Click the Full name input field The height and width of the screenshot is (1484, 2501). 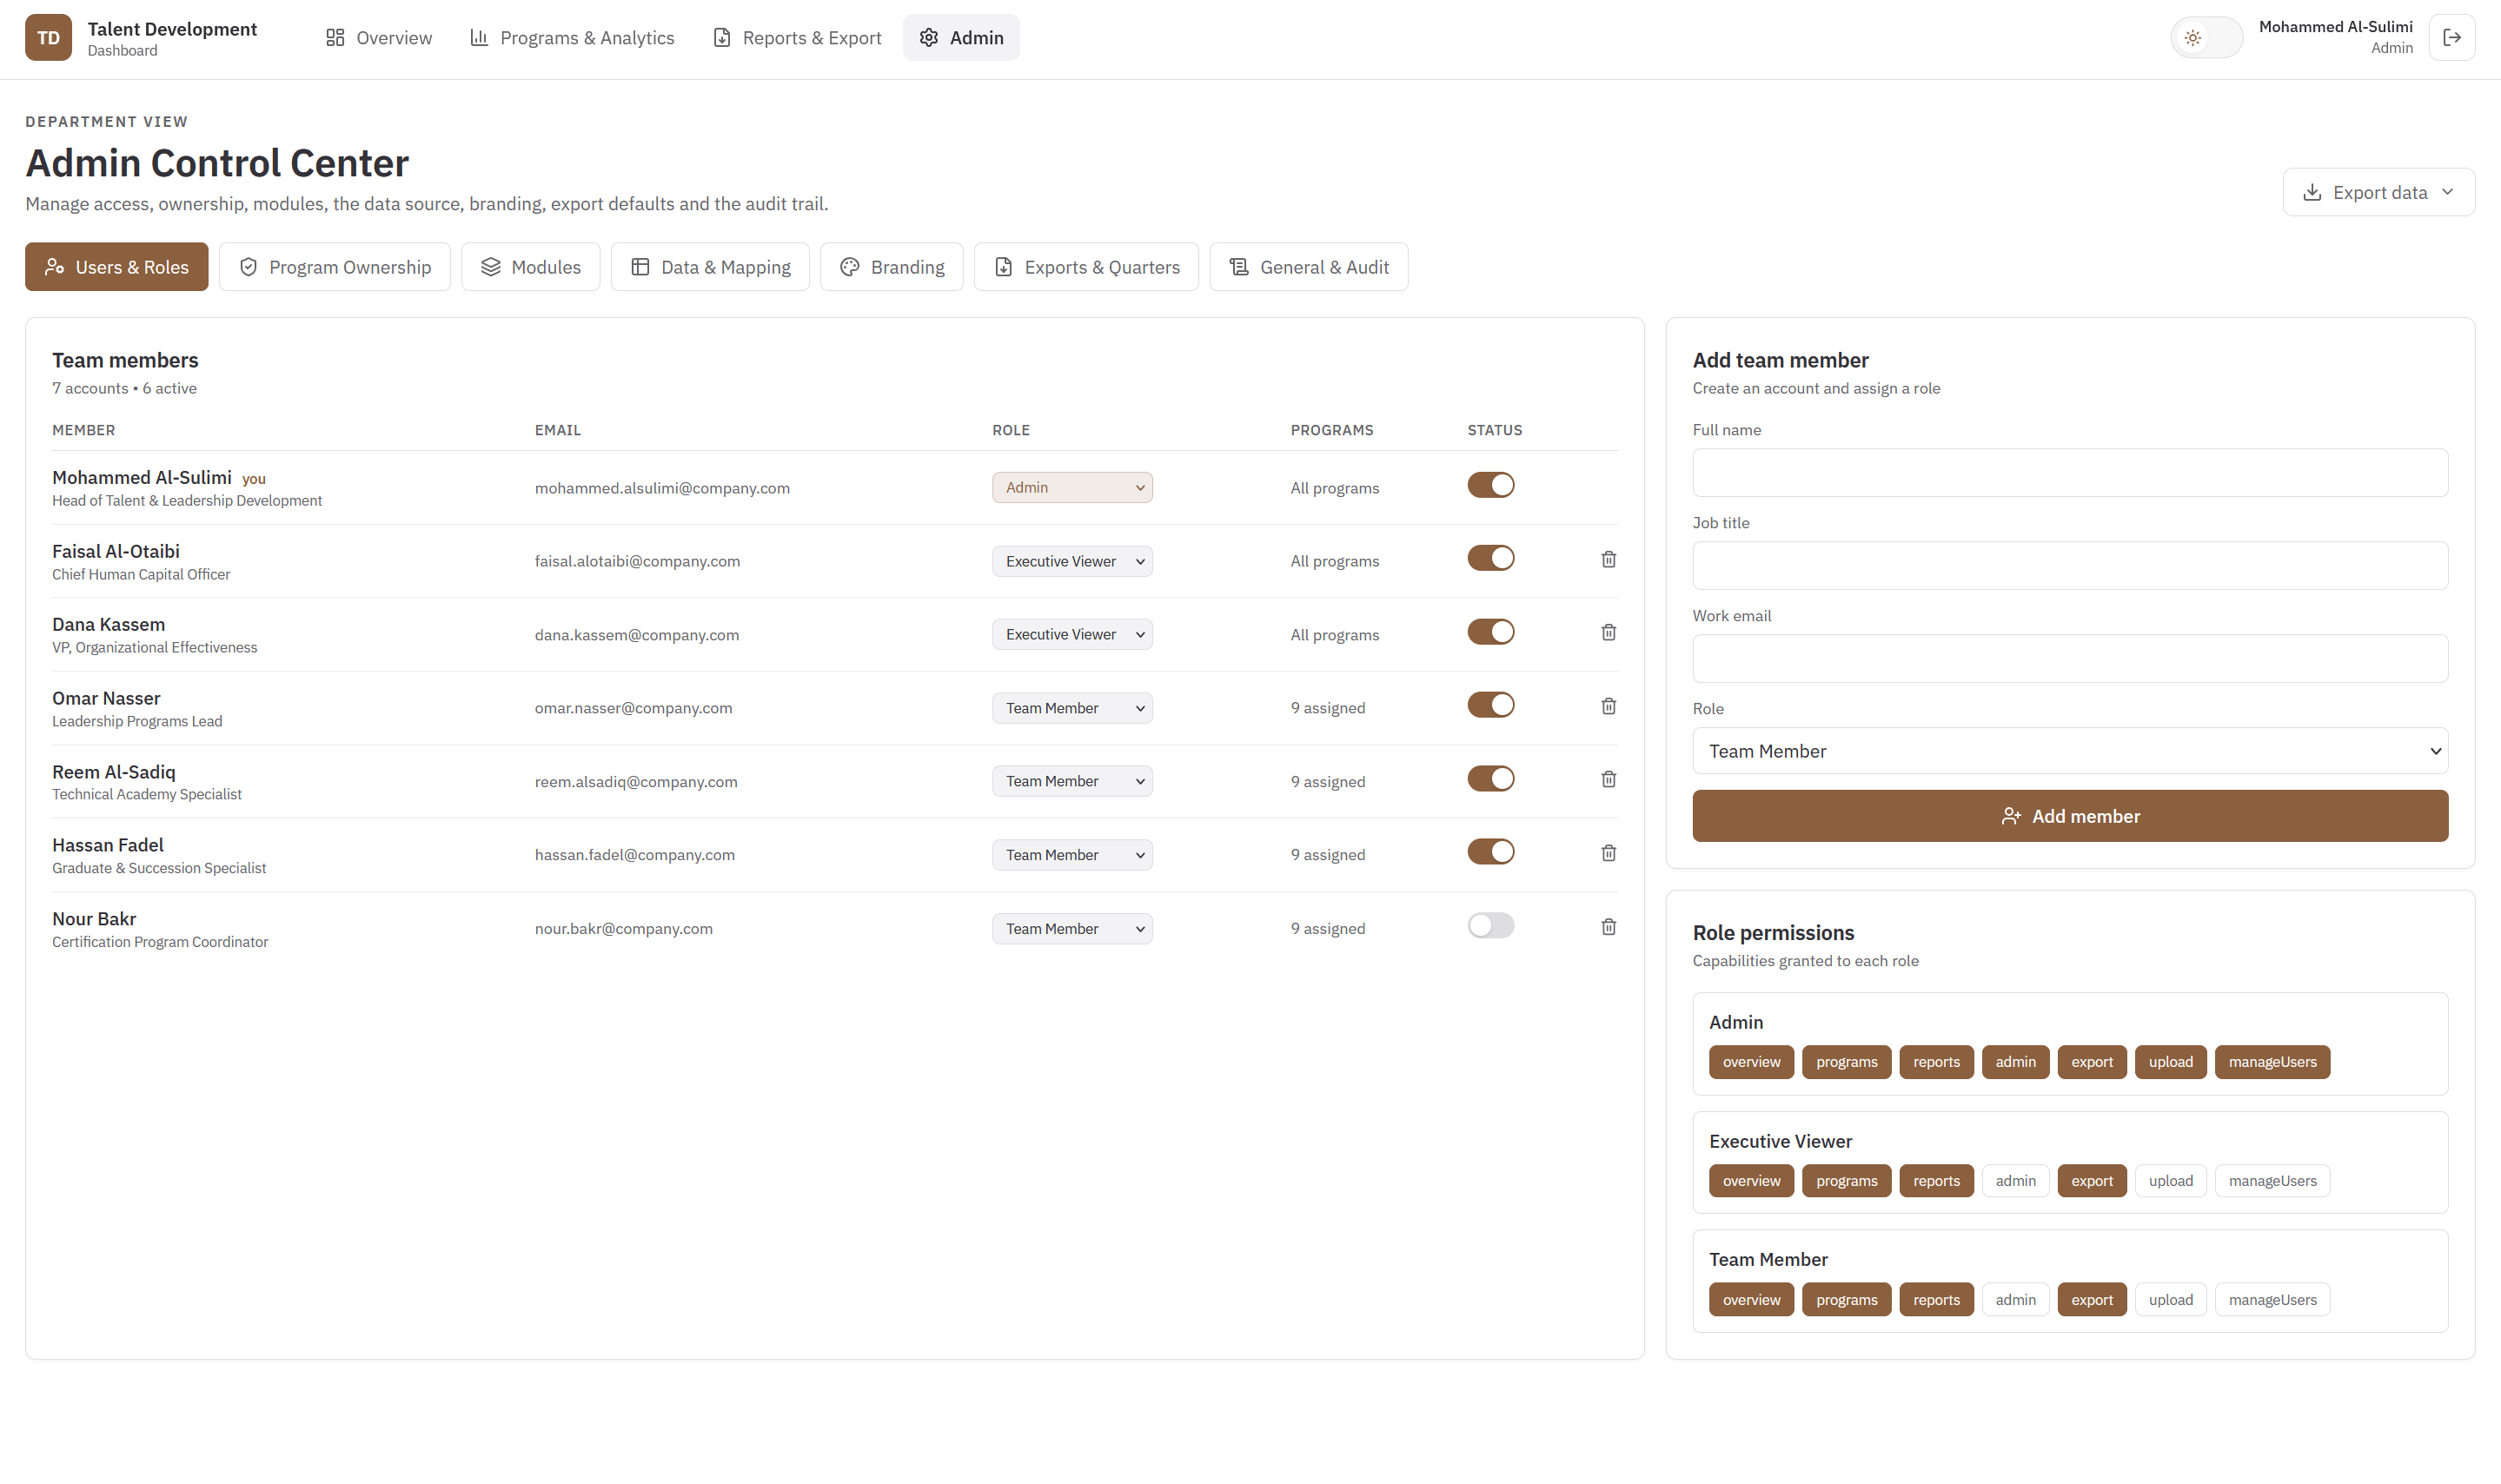click(x=2070, y=472)
